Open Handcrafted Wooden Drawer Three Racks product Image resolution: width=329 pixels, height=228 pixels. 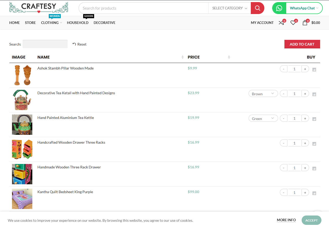tap(71, 142)
